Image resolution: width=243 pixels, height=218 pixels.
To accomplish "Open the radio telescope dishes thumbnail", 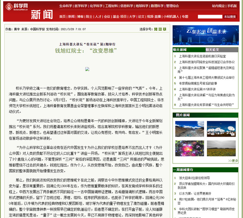I will (x=221, y=129).
